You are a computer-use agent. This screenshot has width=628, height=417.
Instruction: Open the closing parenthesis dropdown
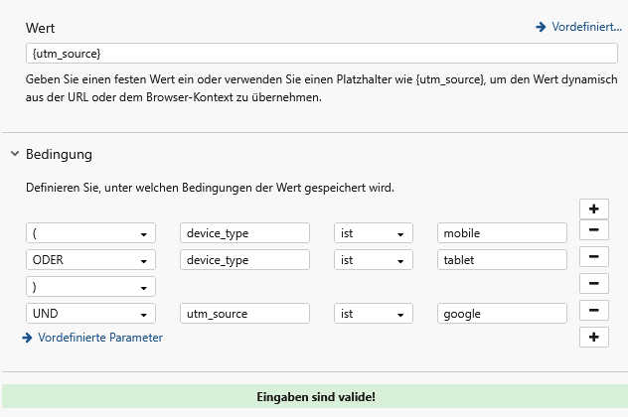tap(90, 287)
